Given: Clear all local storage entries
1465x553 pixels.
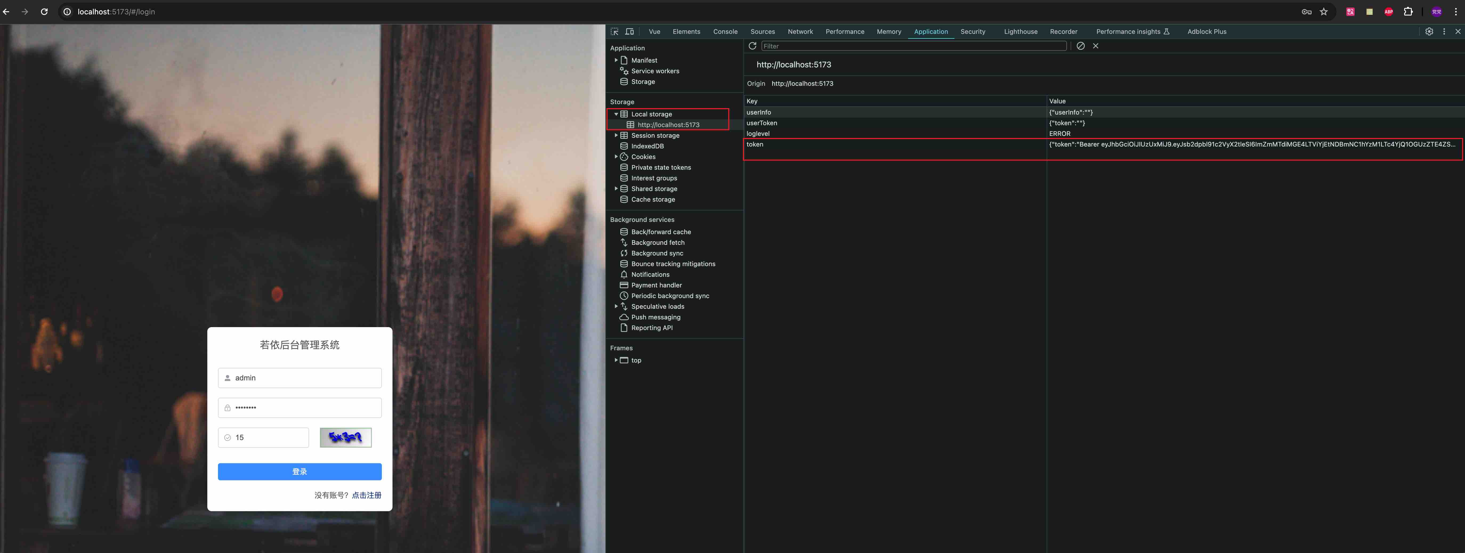Looking at the screenshot, I should tap(1080, 46).
